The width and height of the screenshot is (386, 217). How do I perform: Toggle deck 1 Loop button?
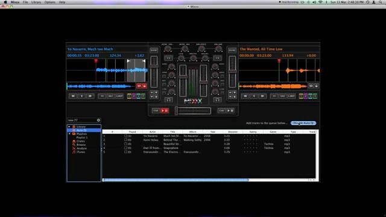click(119, 96)
